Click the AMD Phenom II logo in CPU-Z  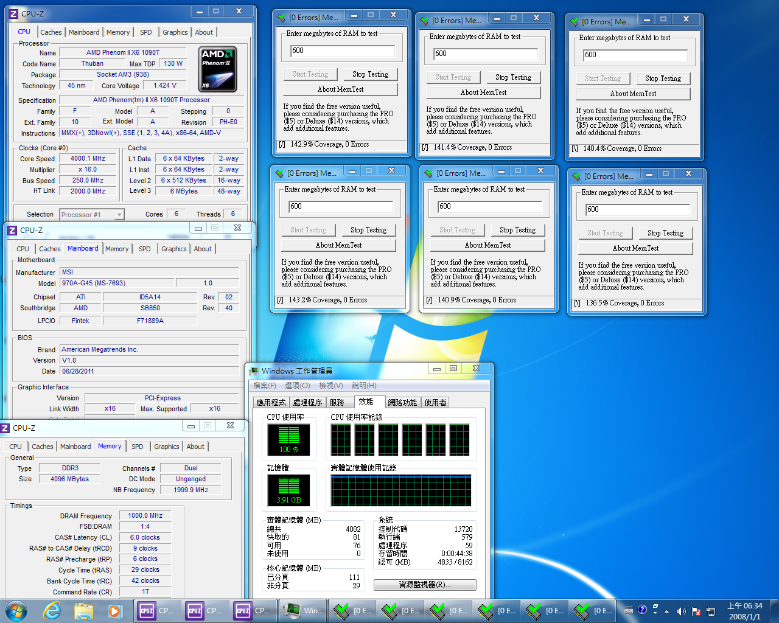pos(218,69)
